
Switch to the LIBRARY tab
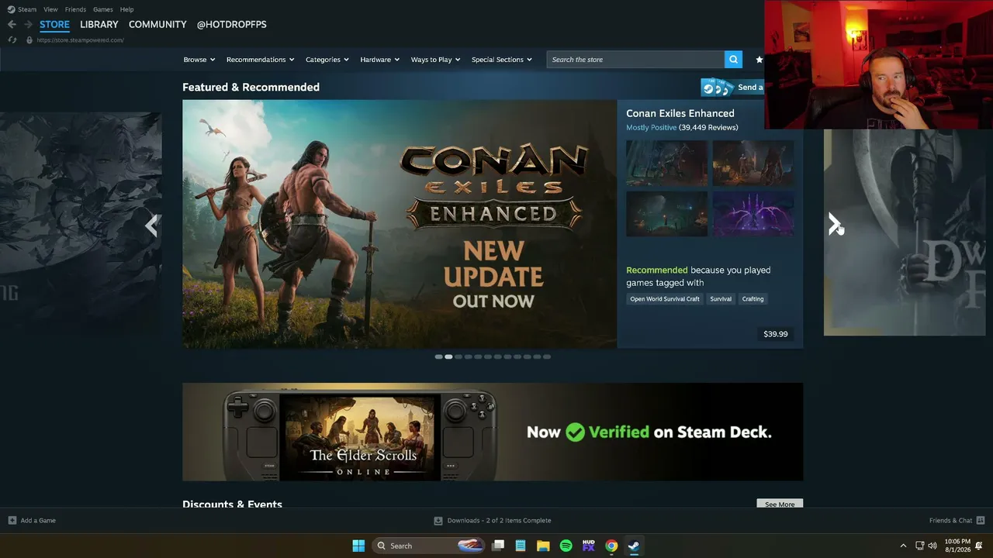99,25
